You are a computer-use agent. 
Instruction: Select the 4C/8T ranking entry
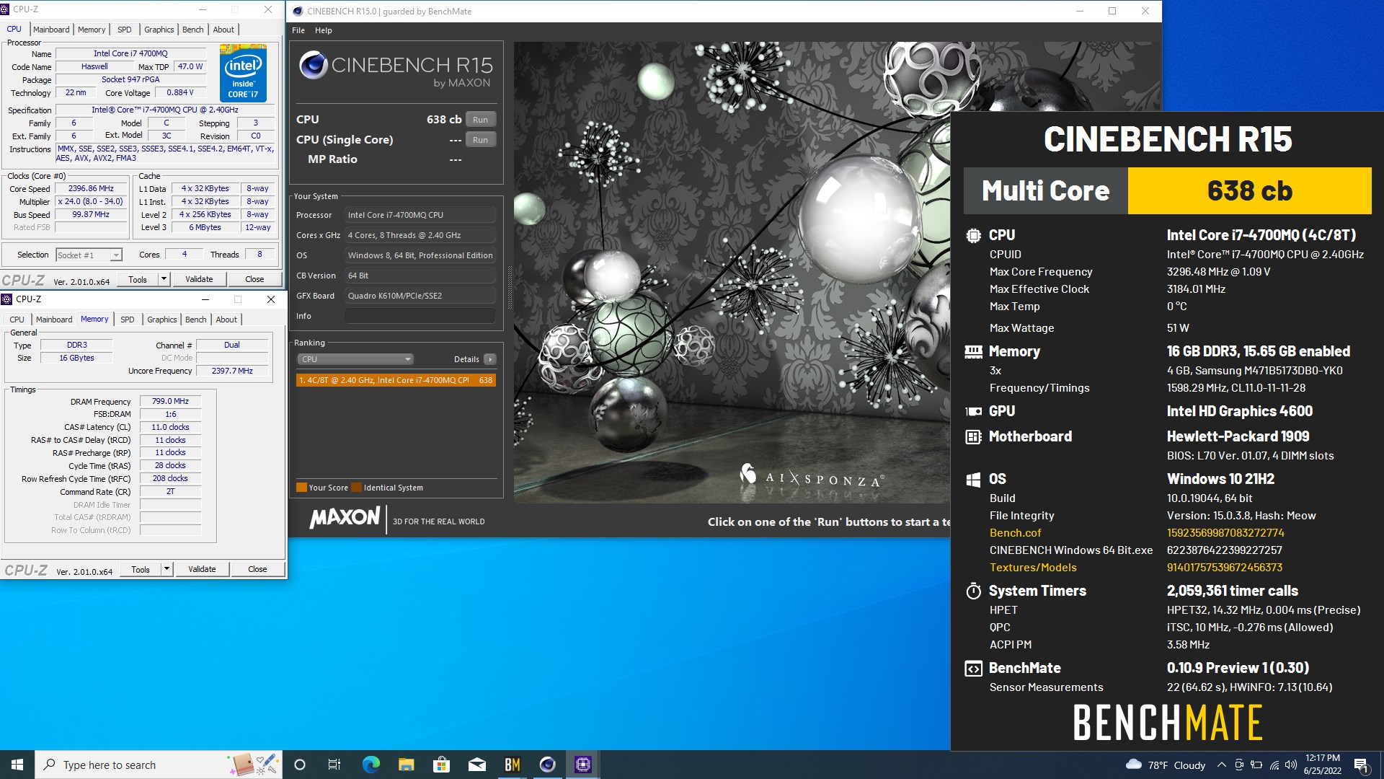pyautogui.click(x=396, y=380)
